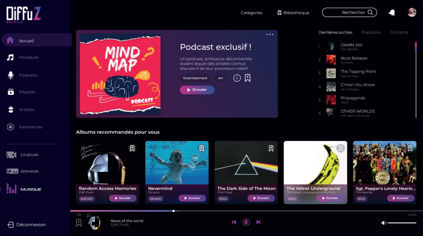This screenshot has height=236, width=423.
Task: Open info icon for Mind Map podcast
Action: click(x=237, y=78)
